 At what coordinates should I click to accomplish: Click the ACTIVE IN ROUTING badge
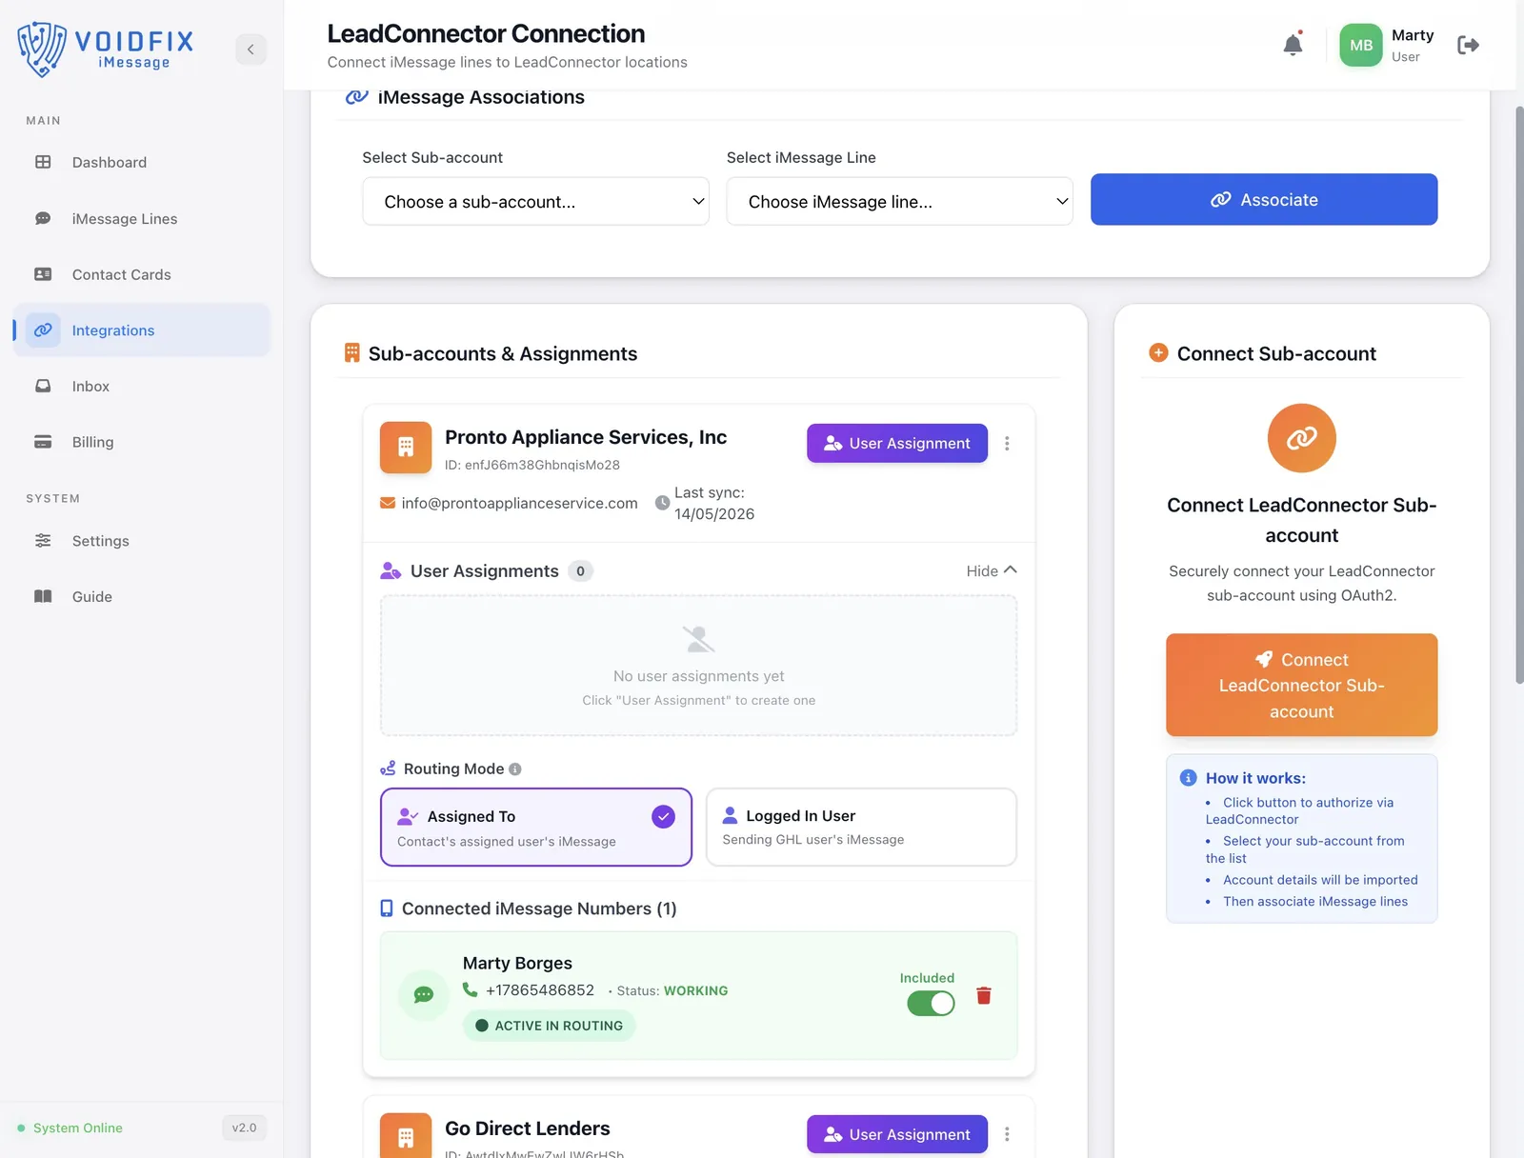[549, 1026]
